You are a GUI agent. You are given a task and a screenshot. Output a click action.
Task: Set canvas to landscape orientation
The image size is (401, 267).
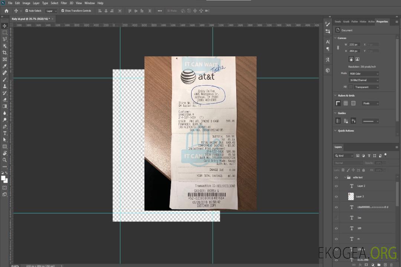tap(357, 59)
